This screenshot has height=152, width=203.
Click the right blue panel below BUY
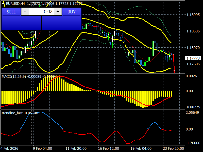(x=62, y=23)
